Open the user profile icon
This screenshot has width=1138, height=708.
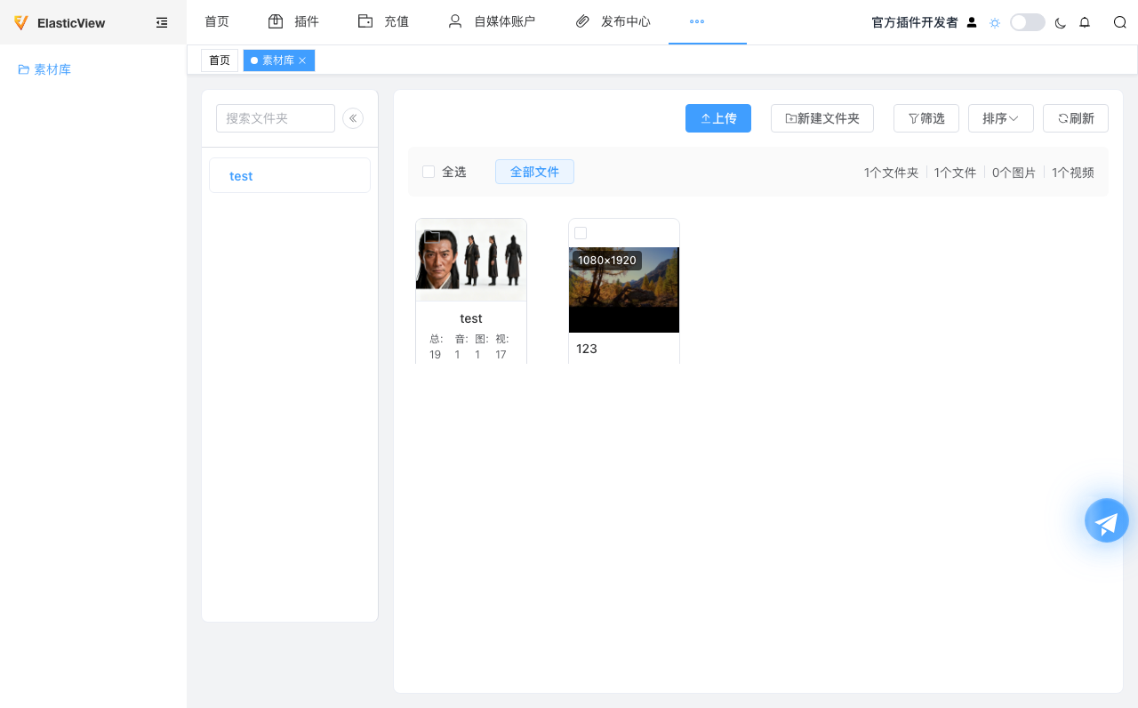[971, 22]
